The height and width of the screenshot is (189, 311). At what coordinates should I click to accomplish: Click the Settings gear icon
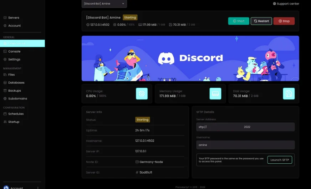pos(5,59)
